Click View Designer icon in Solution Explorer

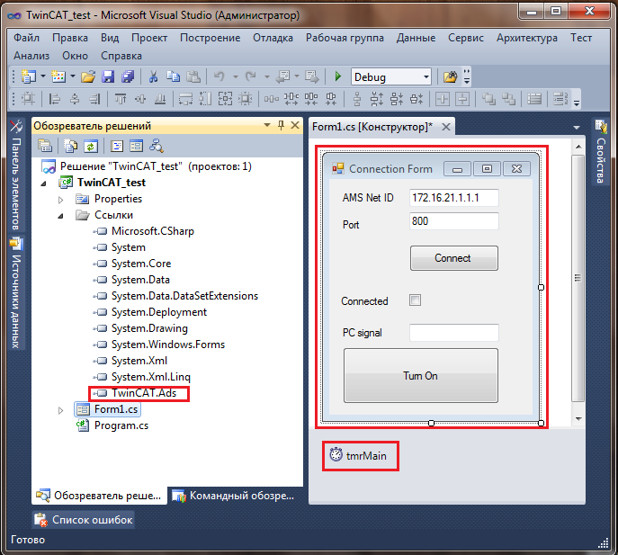pos(137,147)
